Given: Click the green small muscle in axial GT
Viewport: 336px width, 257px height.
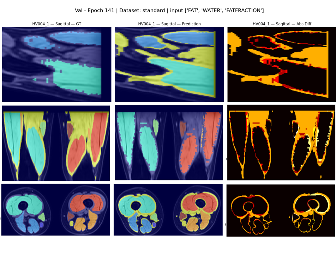Looking at the screenshot, I should point(42,217).
